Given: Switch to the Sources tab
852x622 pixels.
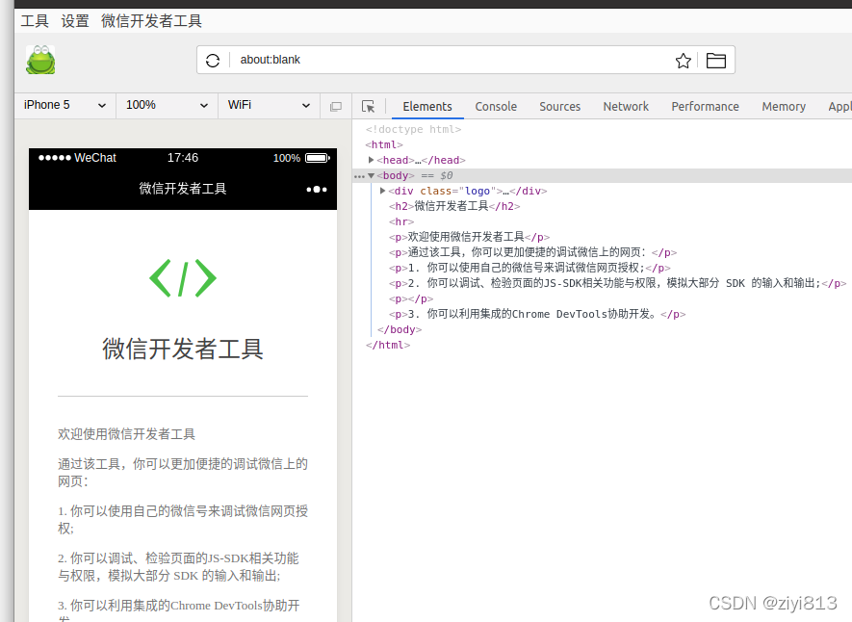Looking at the screenshot, I should (559, 107).
